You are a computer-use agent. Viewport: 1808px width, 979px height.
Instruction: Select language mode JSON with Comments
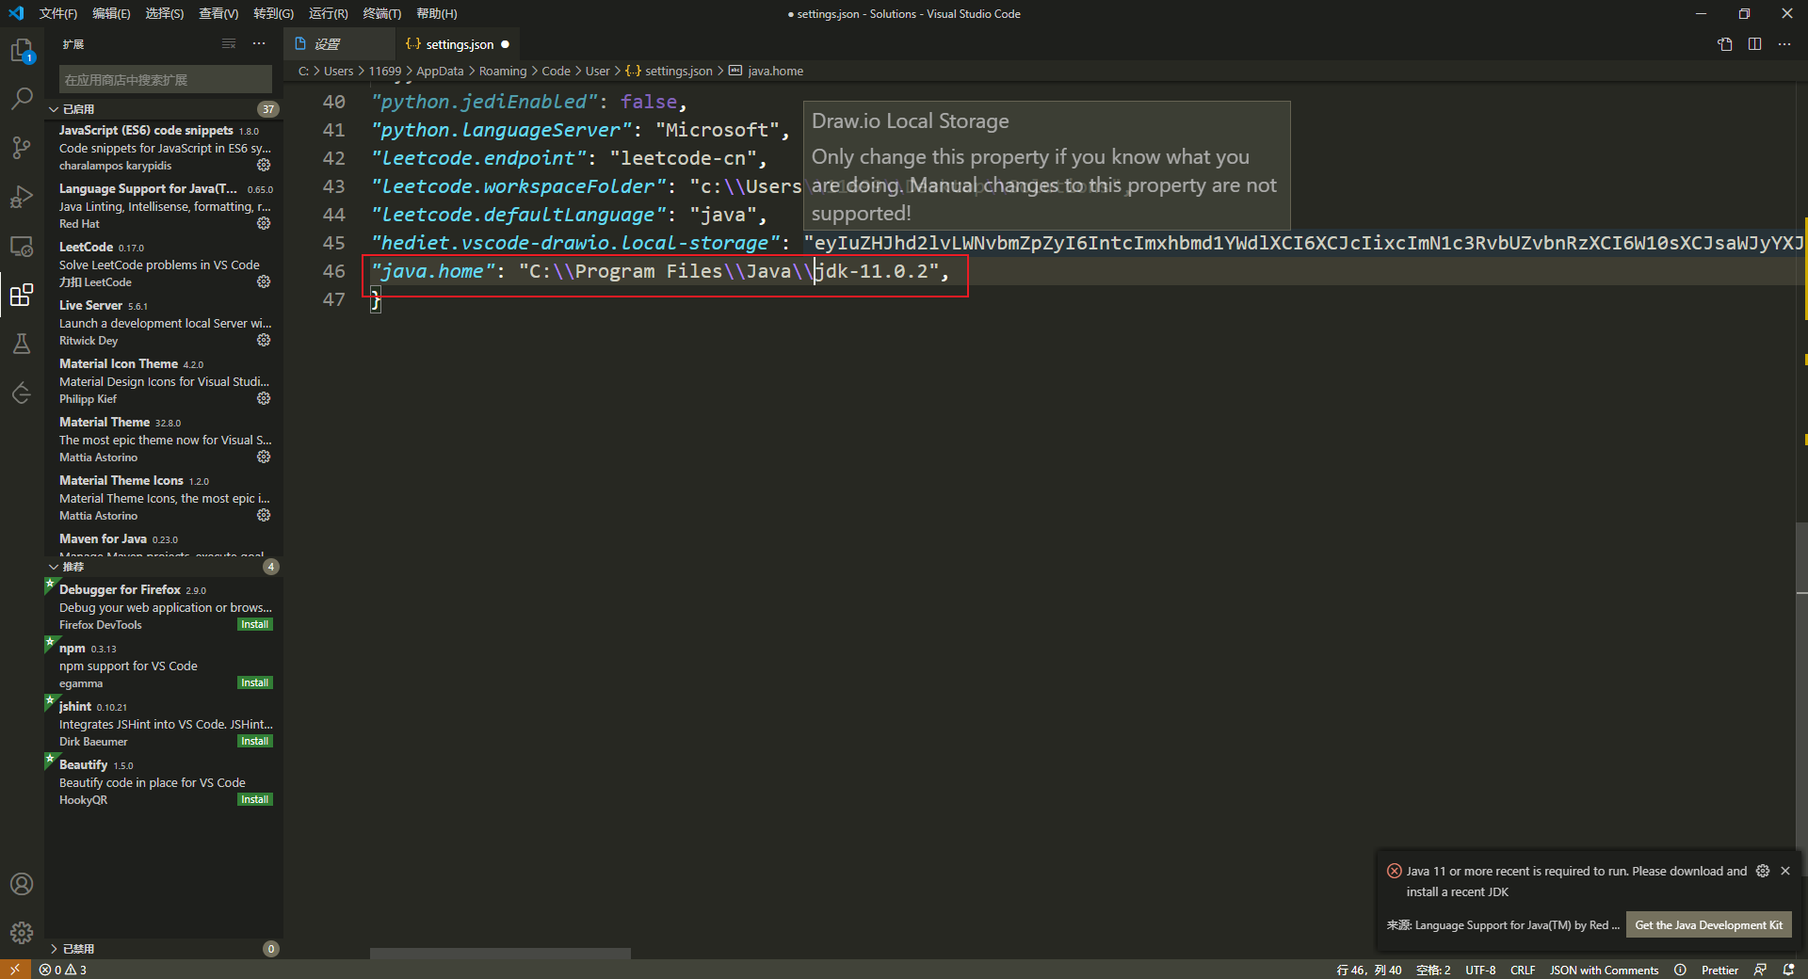click(1604, 970)
